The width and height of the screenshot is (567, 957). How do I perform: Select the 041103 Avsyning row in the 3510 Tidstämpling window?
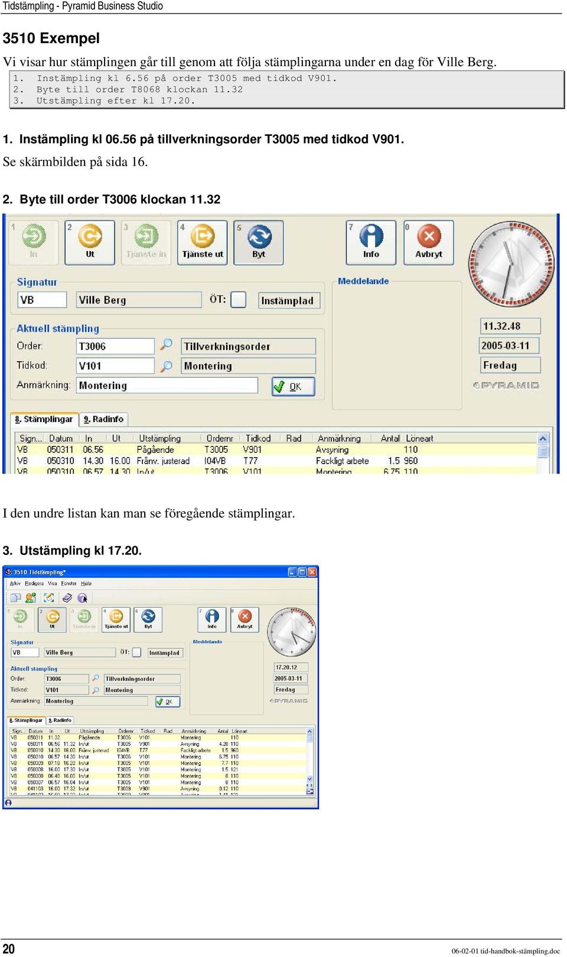(158, 789)
